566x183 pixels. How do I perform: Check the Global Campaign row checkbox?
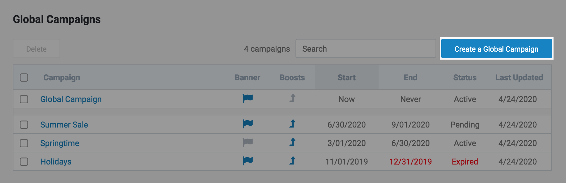click(x=24, y=99)
